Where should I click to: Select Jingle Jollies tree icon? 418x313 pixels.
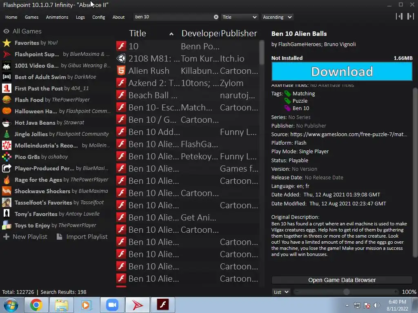click(x=7, y=134)
